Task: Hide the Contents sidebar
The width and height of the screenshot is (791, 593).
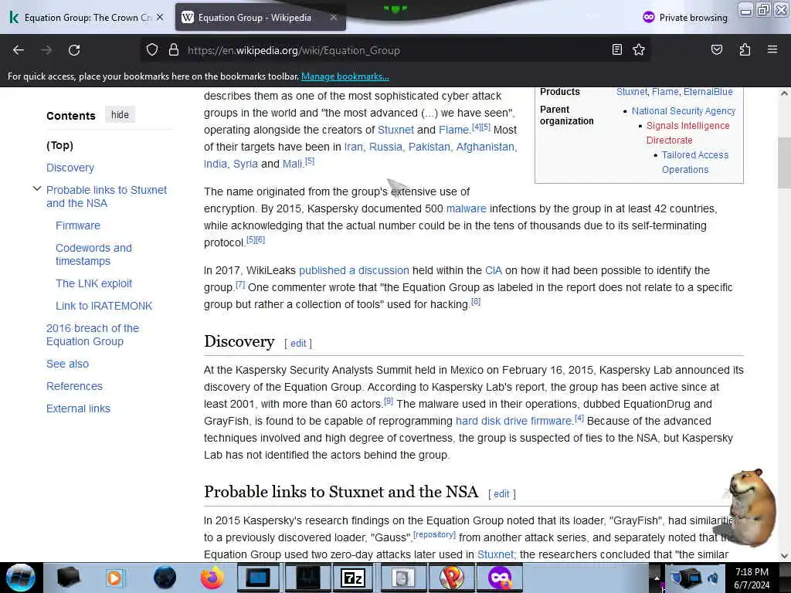Action: click(120, 115)
